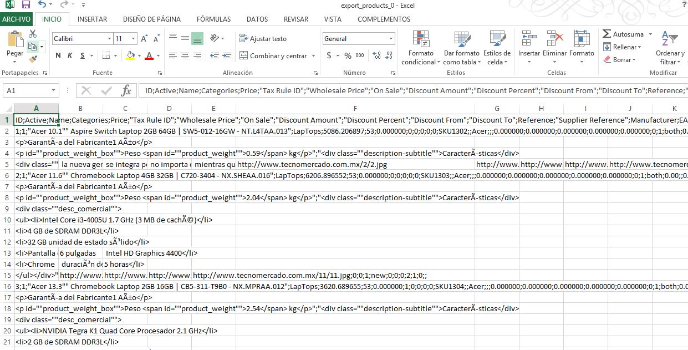Screen dimensions: 688x350
Task: Open Formato condicional menu
Action: pos(421,48)
